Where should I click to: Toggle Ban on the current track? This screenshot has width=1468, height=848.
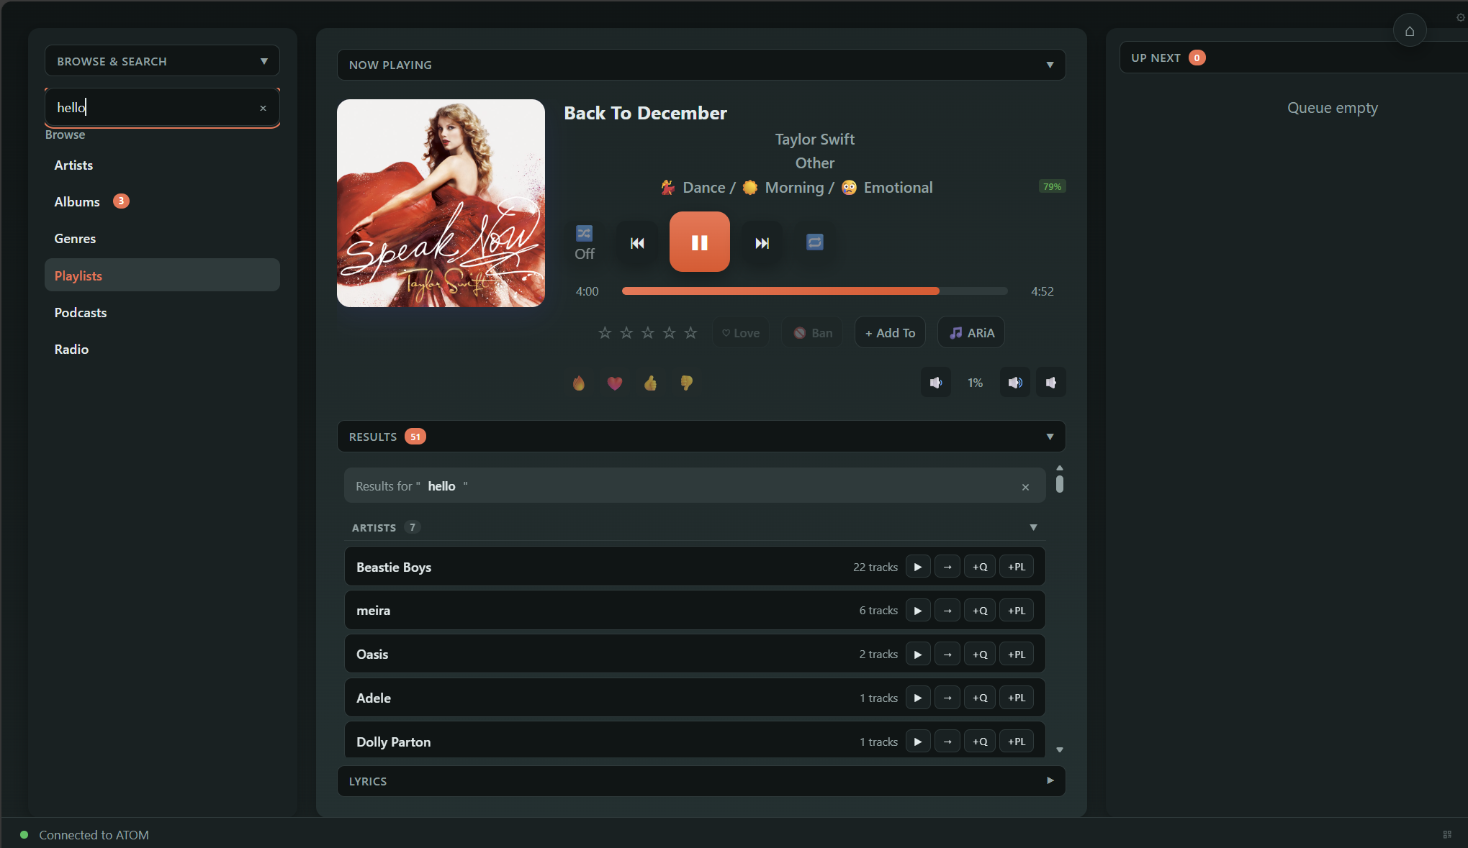pos(812,332)
